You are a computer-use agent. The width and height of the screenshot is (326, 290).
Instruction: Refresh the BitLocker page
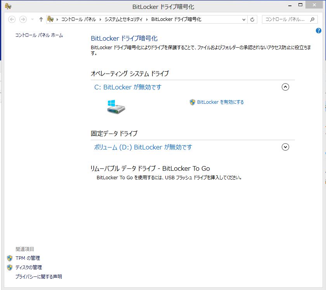pyautogui.click(x=252, y=19)
